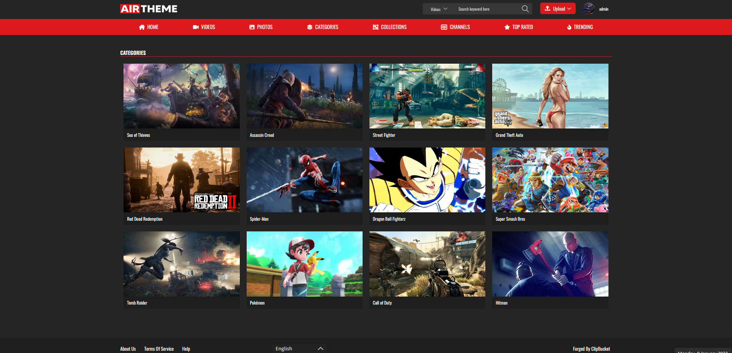Screen dimensions: 732x353
Task: Click the collections icon
Action: pos(376,27)
